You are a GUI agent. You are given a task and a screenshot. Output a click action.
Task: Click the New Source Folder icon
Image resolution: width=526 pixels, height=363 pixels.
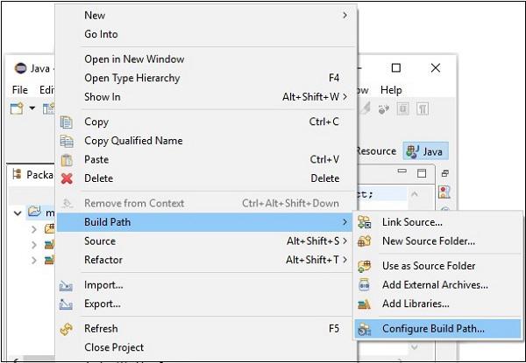(366, 241)
